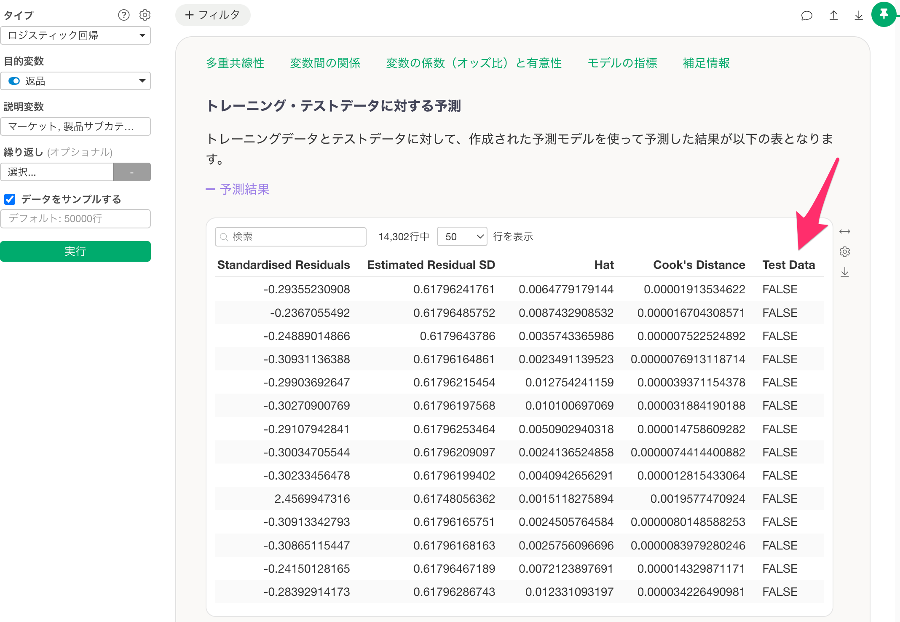Click the table download icon under the gear
The height and width of the screenshot is (622, 900).
[844, 272]
